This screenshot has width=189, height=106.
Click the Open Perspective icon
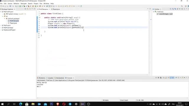(x=186, y=6)
